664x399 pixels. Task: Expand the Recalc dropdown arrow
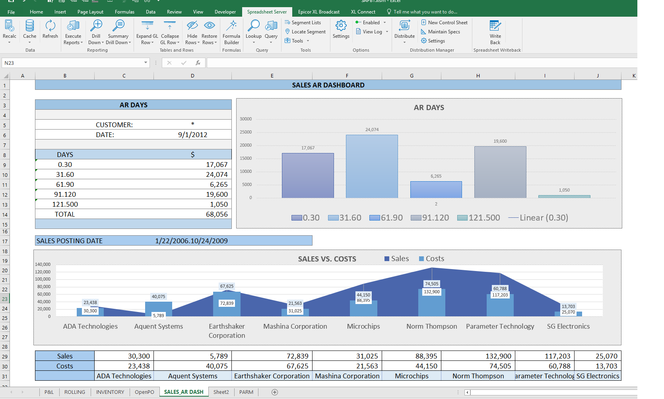pos(9,43)
